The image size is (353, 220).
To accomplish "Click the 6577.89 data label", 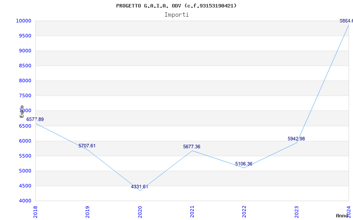I will pos(35,119).
